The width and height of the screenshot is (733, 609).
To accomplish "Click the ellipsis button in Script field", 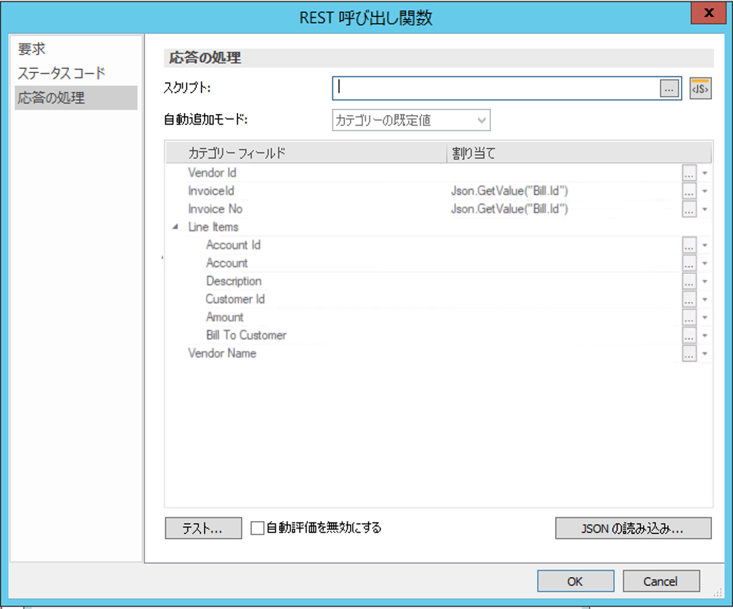I will click(669, 89).
